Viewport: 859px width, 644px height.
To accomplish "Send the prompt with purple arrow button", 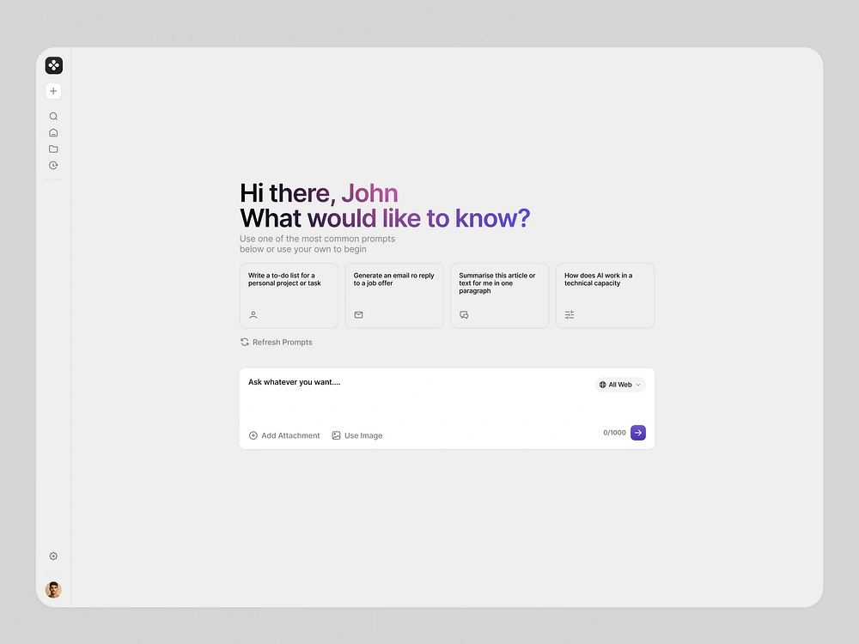I will tap(638, 433).
